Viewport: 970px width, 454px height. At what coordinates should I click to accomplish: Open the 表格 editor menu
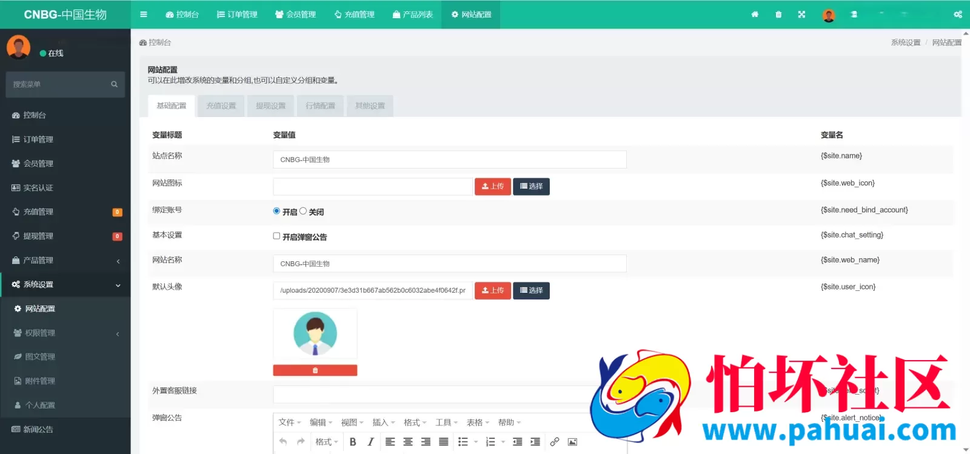pyautogui.click(x=478, y=422)
